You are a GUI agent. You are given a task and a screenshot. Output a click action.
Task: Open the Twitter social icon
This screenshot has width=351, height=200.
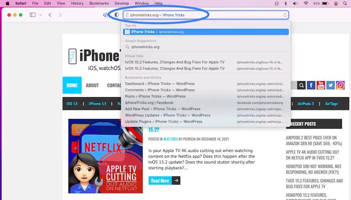331,85
